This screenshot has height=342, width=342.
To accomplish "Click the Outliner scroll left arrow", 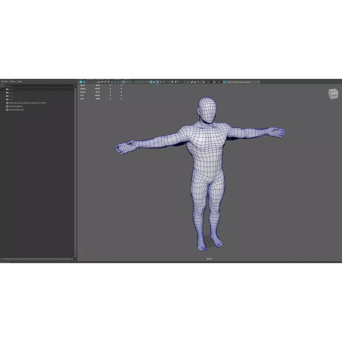I will pos(1,259).
